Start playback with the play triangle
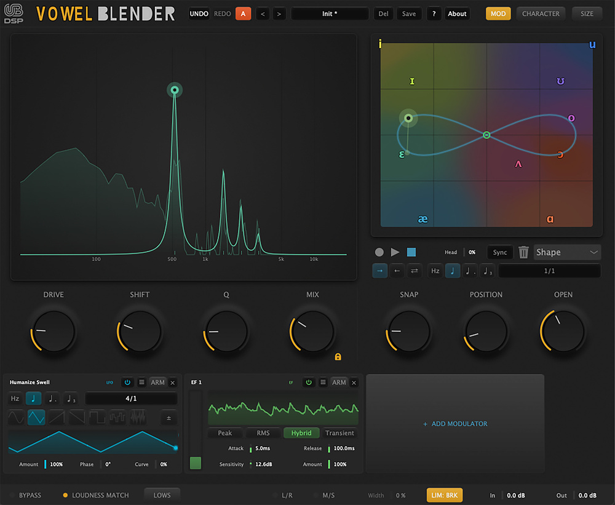 coord(395,252)
